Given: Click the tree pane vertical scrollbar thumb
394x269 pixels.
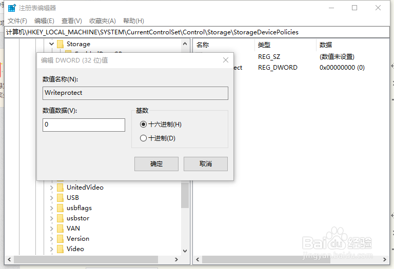Looking at the screenshot, I should click(185, 195).
